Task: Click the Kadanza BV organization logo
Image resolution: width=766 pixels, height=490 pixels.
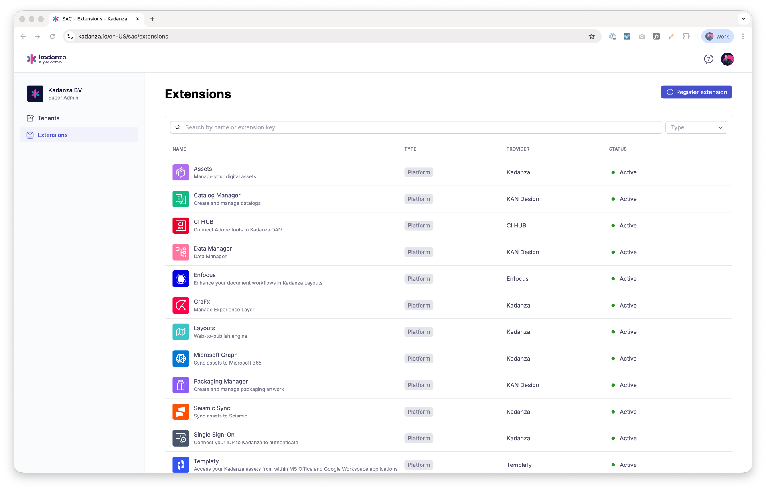Action: coord(35,94)
